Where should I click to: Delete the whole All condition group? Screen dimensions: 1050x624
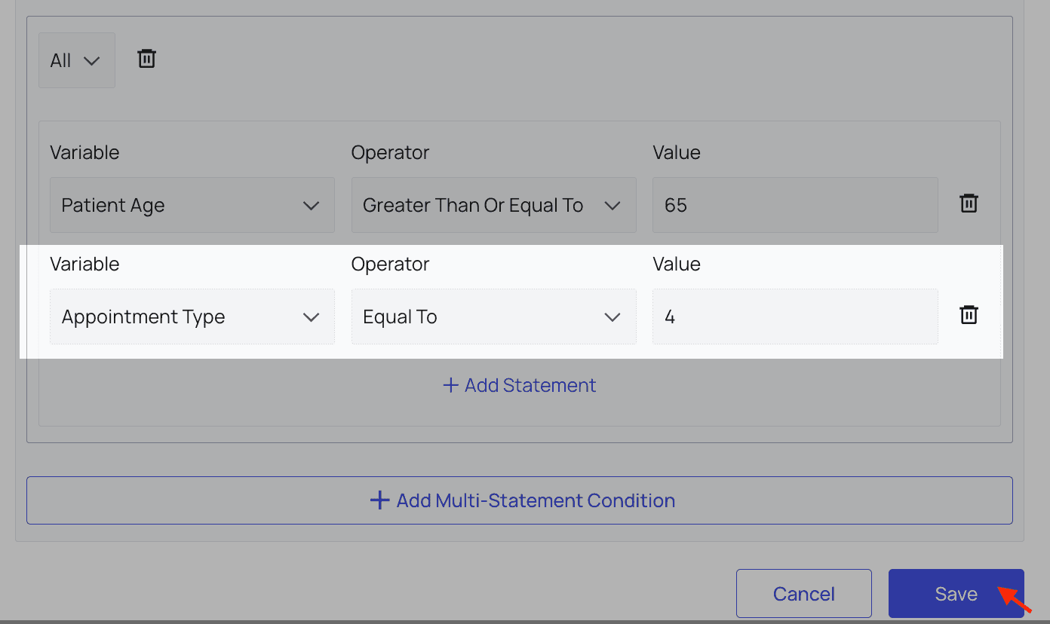(x=146, y=59)
